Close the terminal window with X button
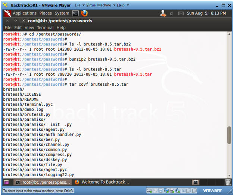234x196 pixels. point(24,21)
